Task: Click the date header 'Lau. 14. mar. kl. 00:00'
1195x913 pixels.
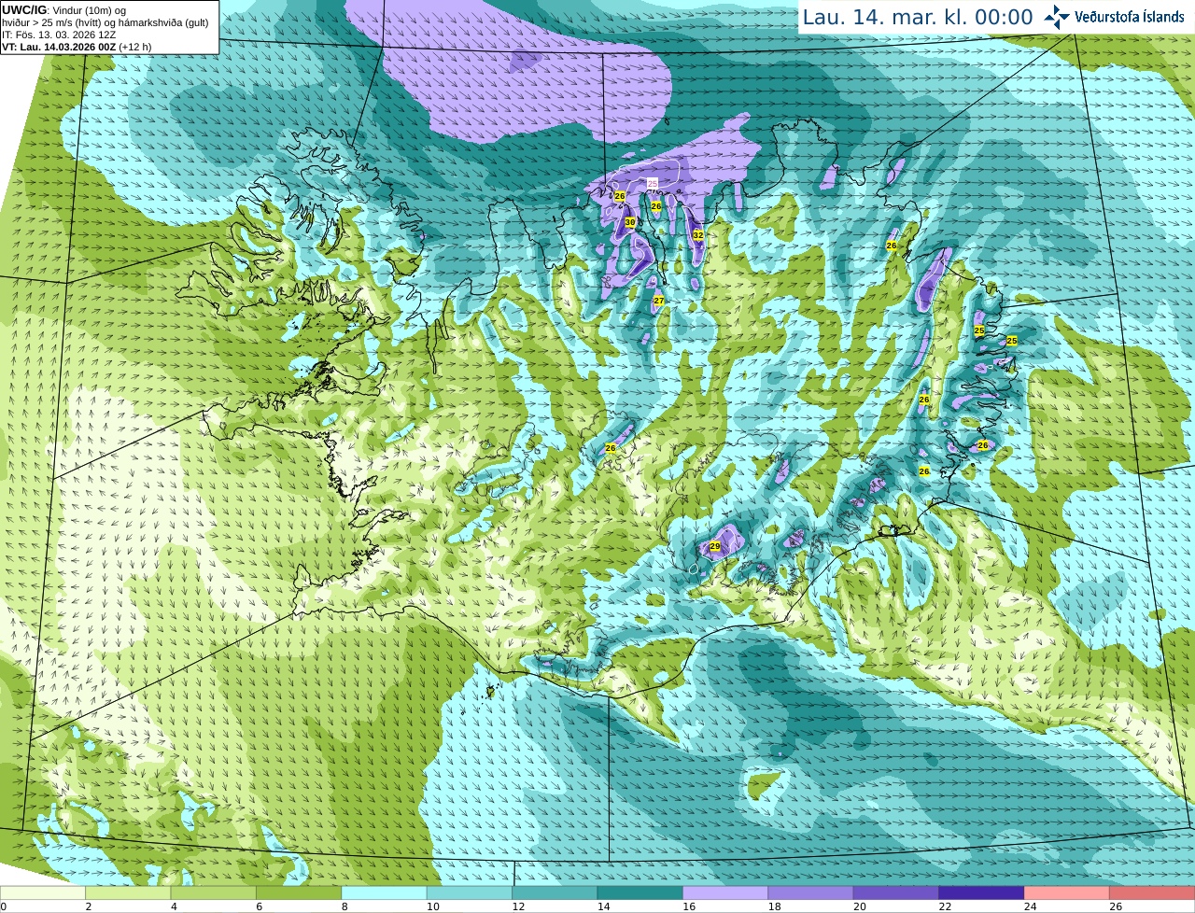Action: coord(918,17)
